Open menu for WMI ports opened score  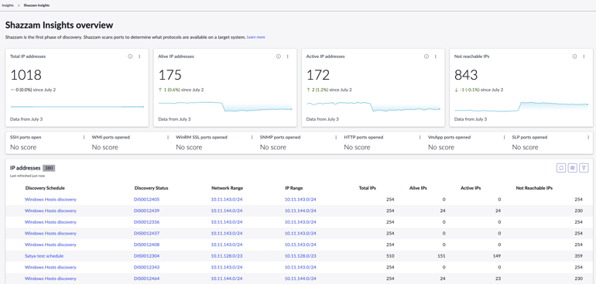click(x=168, y=137)
